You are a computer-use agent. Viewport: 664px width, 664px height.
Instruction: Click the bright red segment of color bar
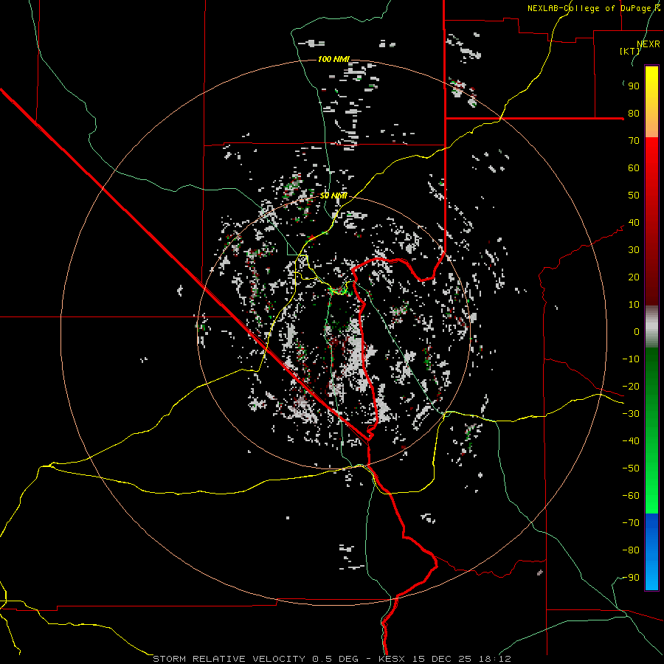coord(651,155)
